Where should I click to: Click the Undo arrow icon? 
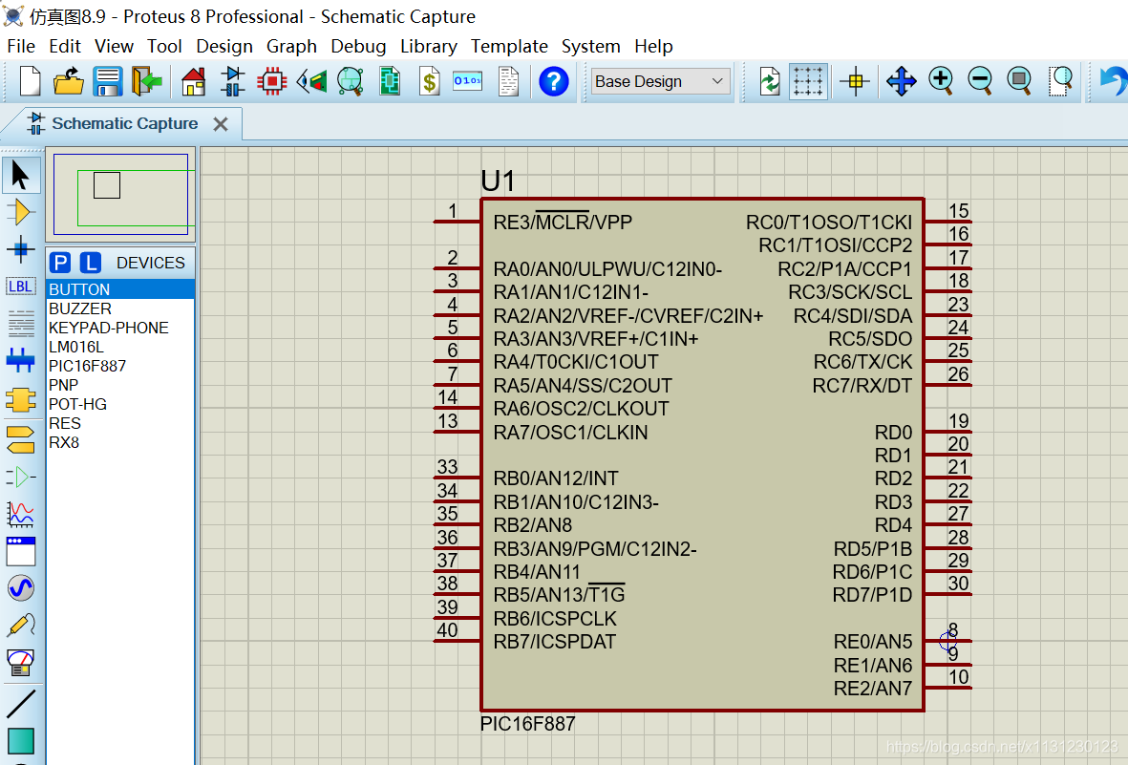(x=1114, y=80)
